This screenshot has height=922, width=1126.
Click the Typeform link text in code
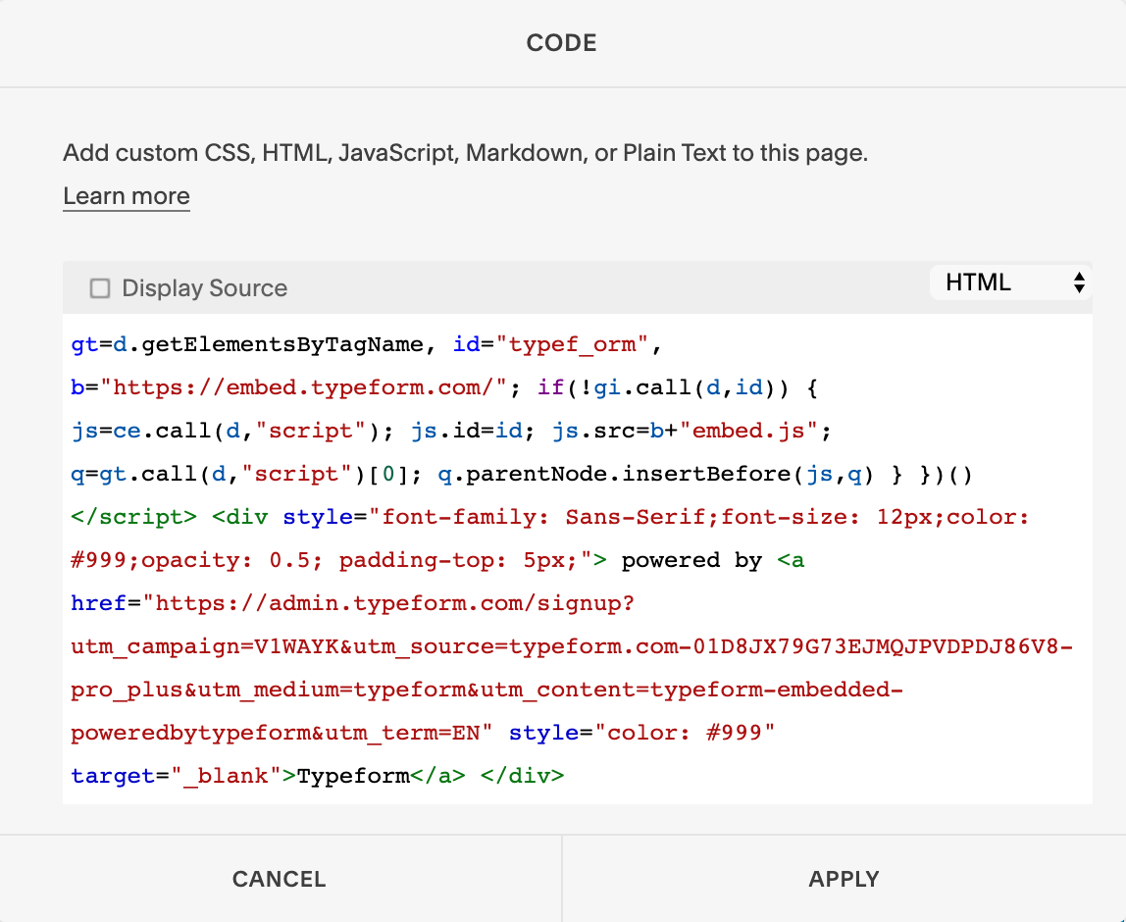pos(353,776)
